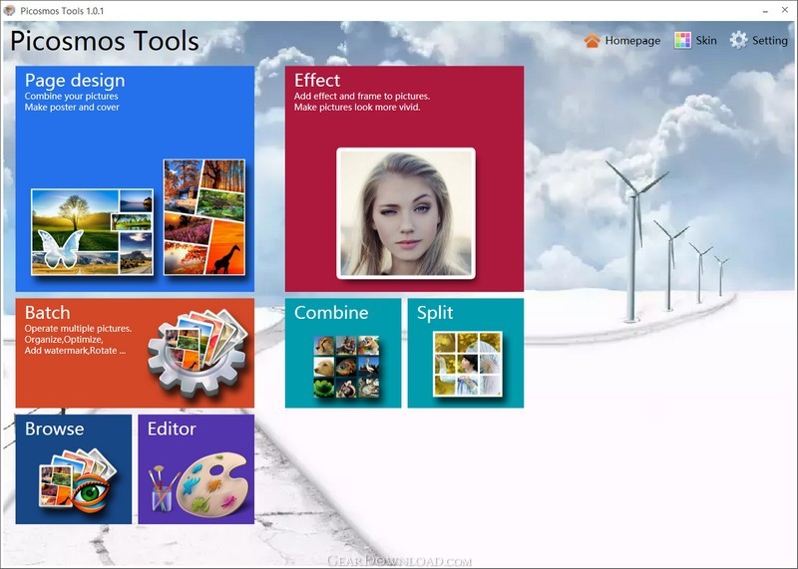This screenshot has height=569, width=798.
Task: Click the Skin color grid icon
Action: 682,40
